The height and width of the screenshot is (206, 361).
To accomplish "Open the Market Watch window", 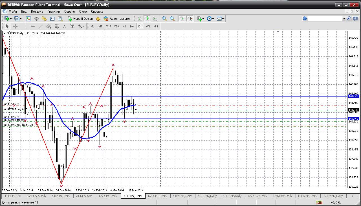I will pyautogui.click(x=28, y=19).
